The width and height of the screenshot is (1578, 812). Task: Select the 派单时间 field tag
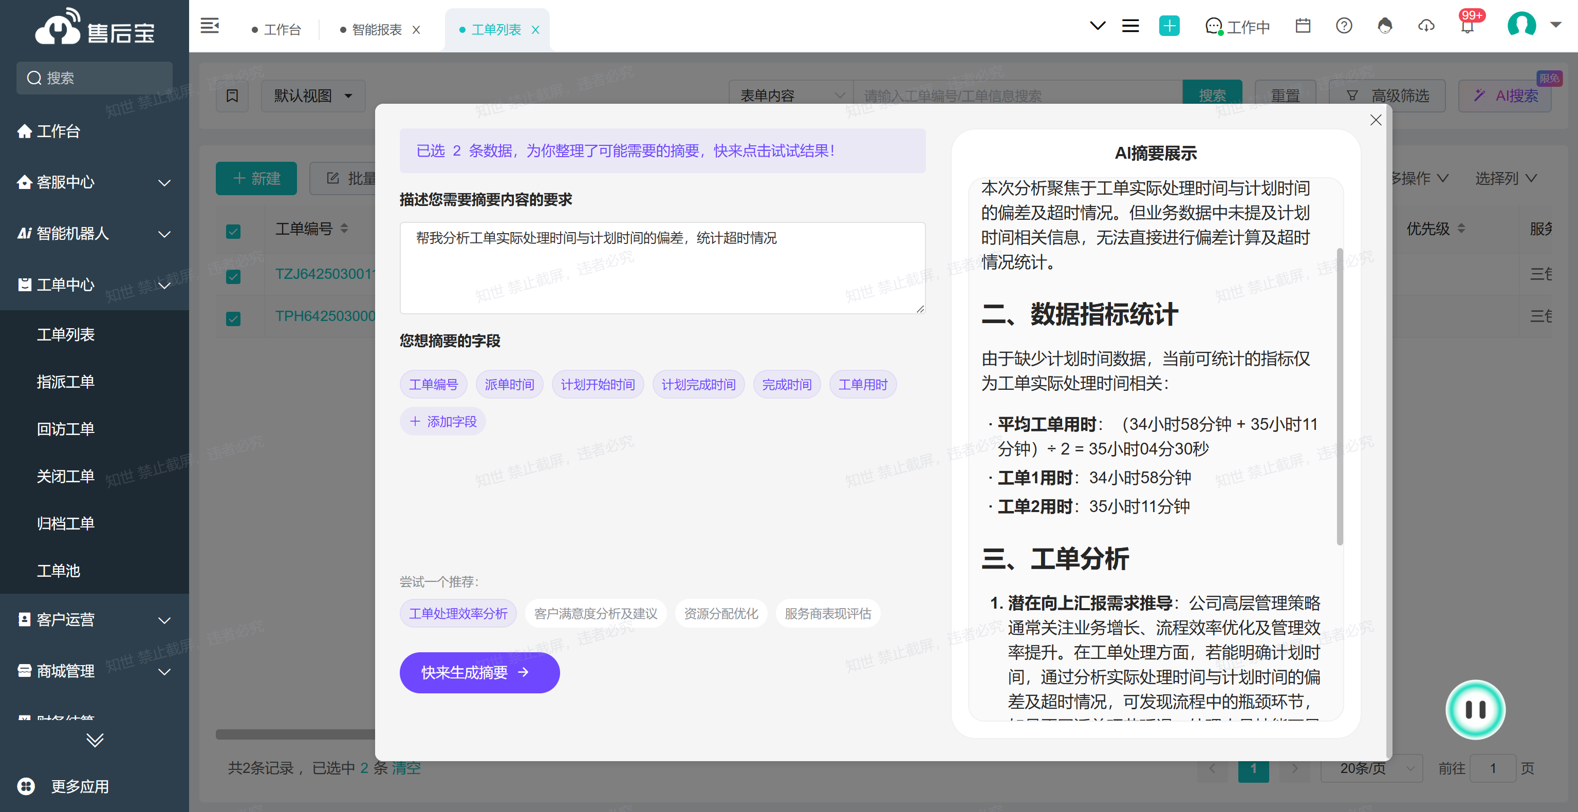click(x=509, y=385)
